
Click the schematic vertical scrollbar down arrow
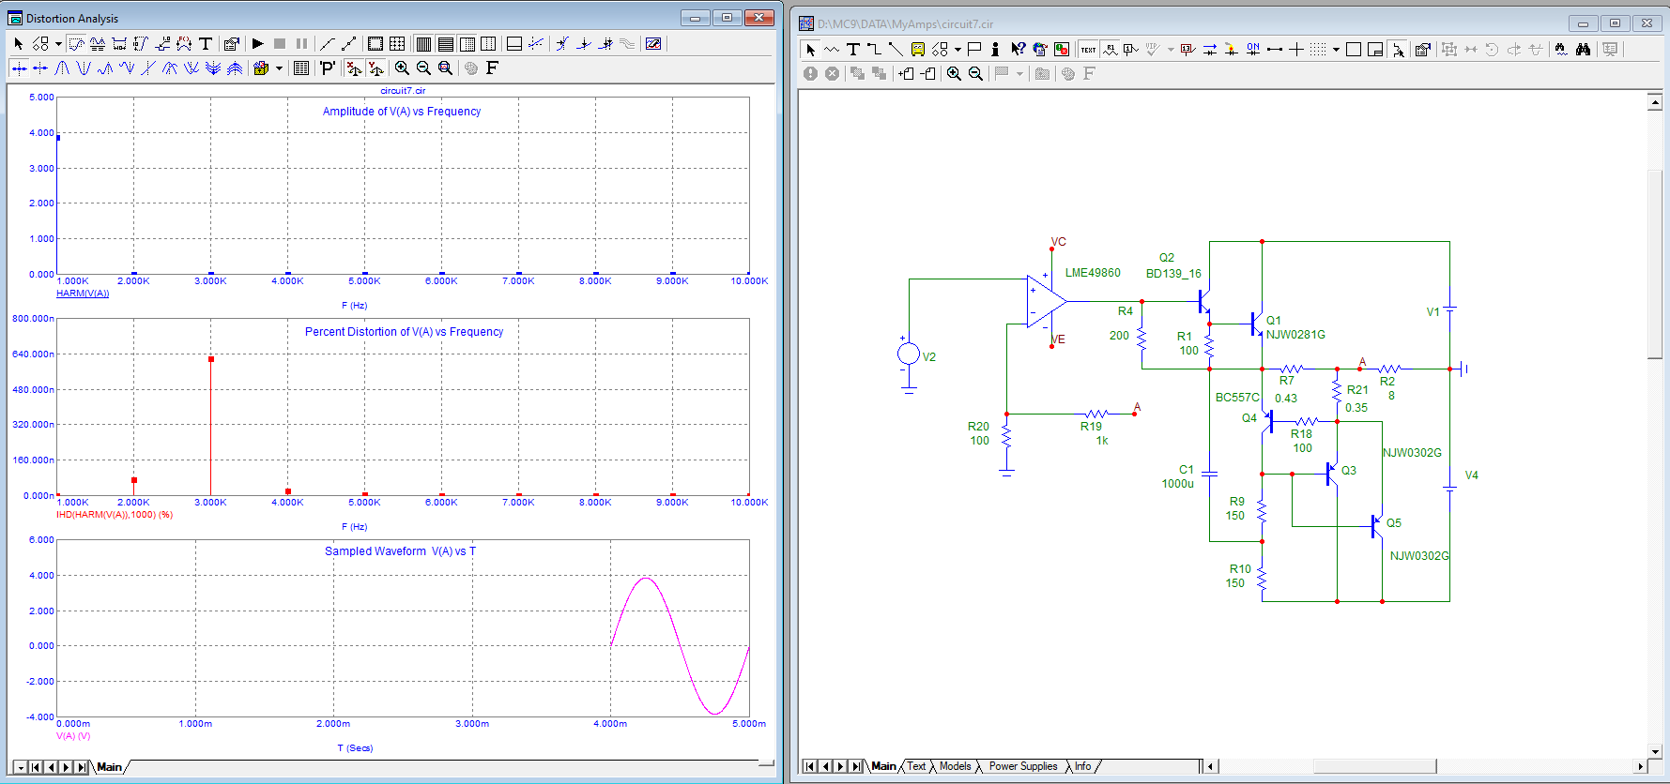click(x=1655, y=751)
